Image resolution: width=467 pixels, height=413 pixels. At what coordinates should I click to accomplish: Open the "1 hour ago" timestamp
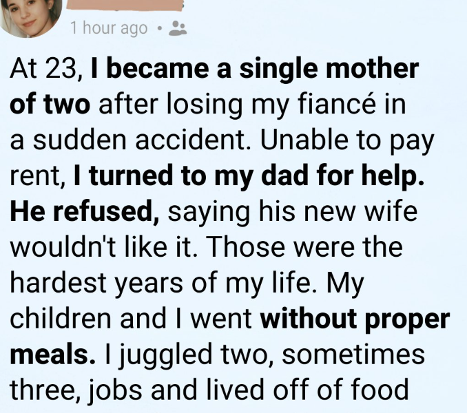[108, 28]
